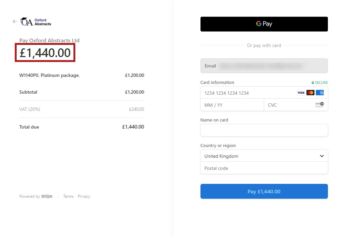Click the Email field
Viewport: 347px width, 238px height.
pyautogui.click(x=264, y=66)
